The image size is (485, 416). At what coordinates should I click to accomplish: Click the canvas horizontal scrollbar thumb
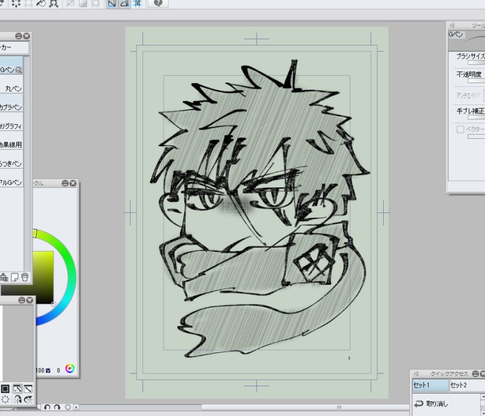pyautogui.click(x=305, y=407)
